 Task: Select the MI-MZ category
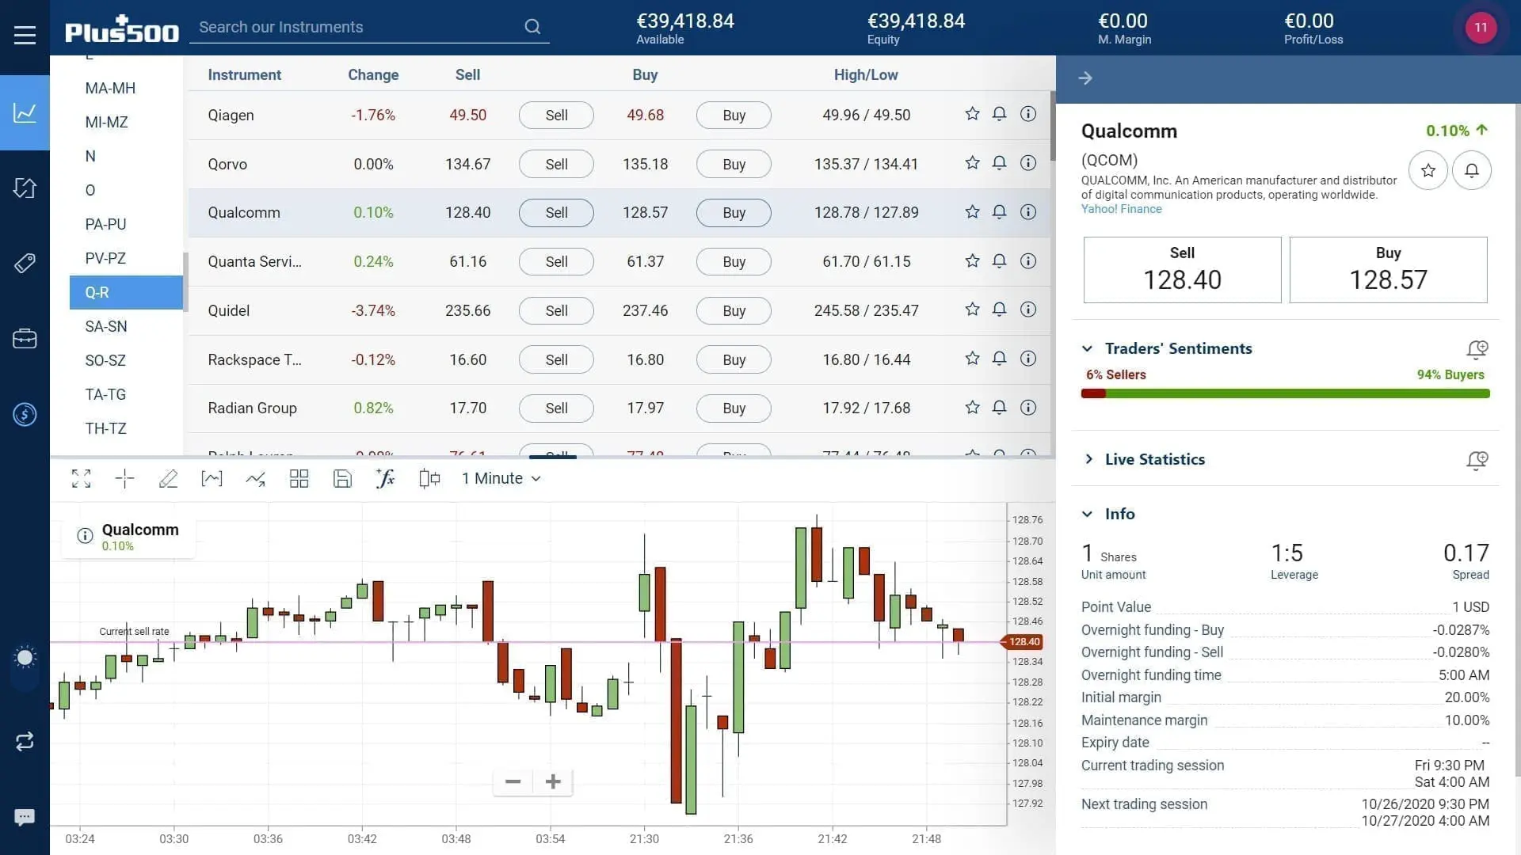tap(106, 122)
